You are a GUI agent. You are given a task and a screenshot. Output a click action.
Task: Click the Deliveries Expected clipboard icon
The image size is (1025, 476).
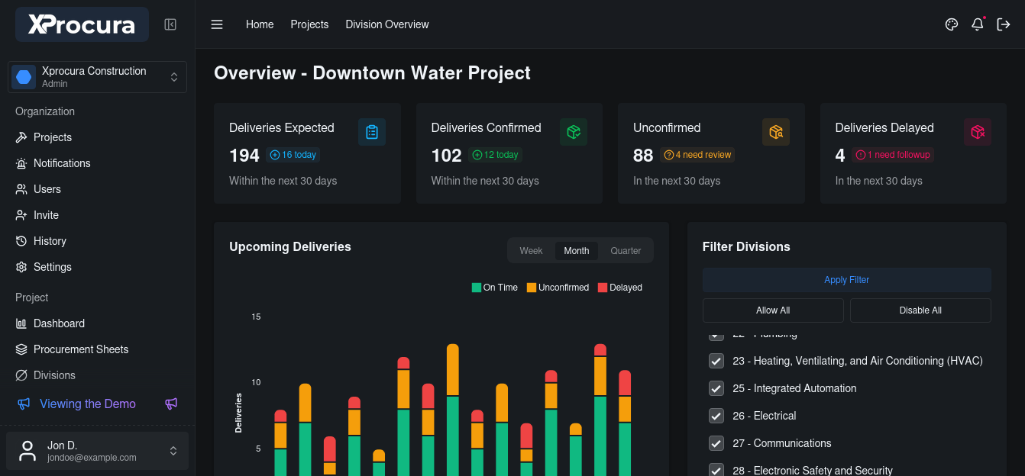pyautogui.click(x=372, y=132)
